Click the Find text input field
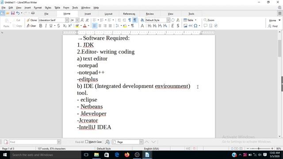 pyautogui.click(x=33, y=142)
